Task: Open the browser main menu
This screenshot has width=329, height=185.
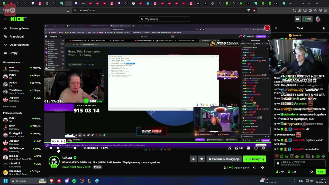Action: click(325, 10)
